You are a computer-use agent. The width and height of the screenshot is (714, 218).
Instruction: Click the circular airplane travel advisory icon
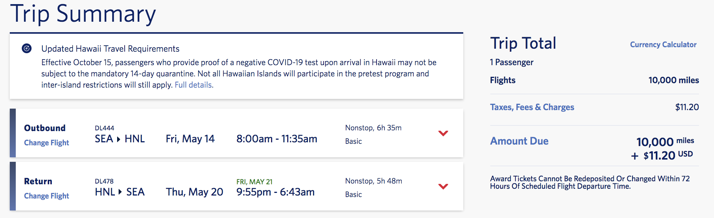26,48
